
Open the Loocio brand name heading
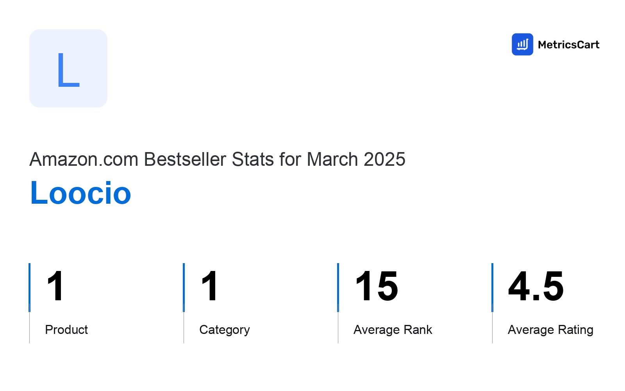[80, 193]
